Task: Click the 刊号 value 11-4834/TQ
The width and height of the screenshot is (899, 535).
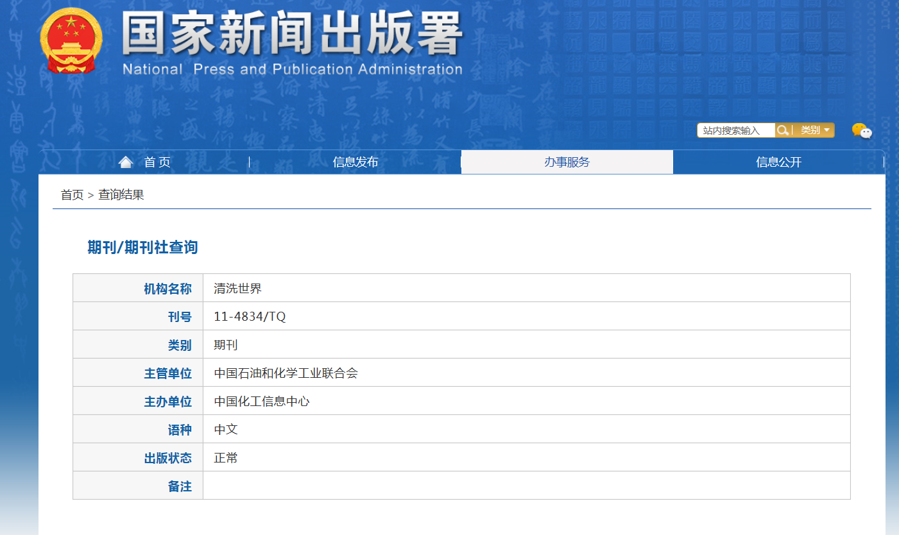Action: (250, 317)
